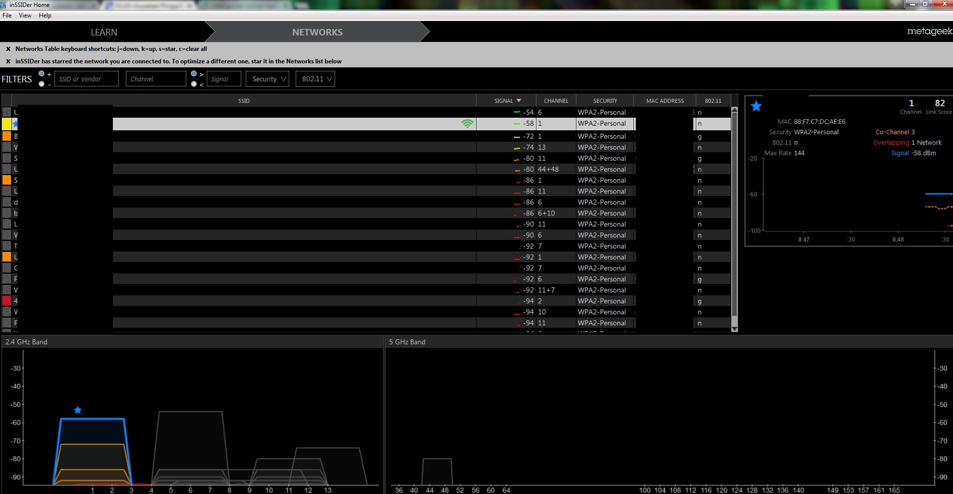953x494 pixels.
Task: Click the '2.4 GHz Band' panel title
Action: point(26,342)
